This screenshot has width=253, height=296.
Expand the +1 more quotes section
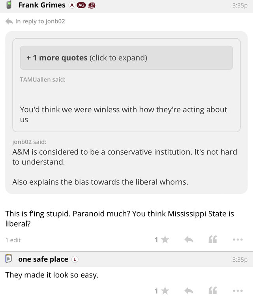tap(126, 58)
